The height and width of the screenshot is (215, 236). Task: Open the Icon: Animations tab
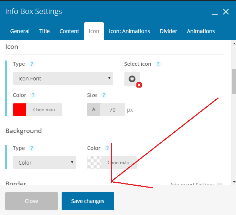129,31
